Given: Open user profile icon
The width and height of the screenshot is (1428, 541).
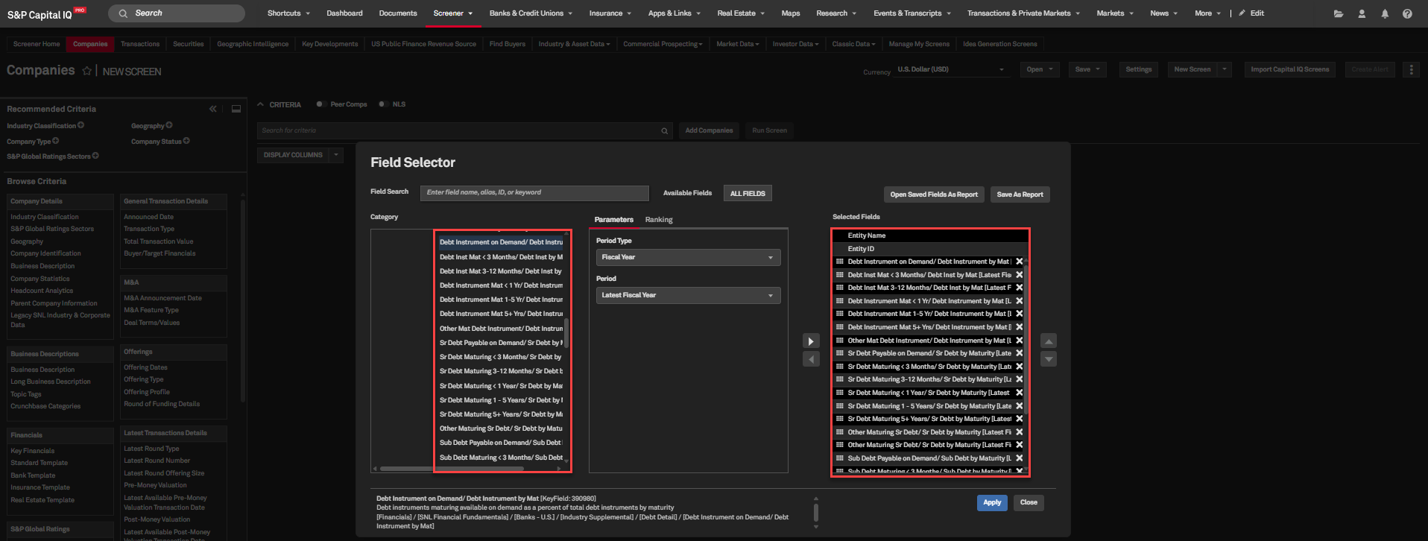Looking at the screenshot, I should point(1362,13).
